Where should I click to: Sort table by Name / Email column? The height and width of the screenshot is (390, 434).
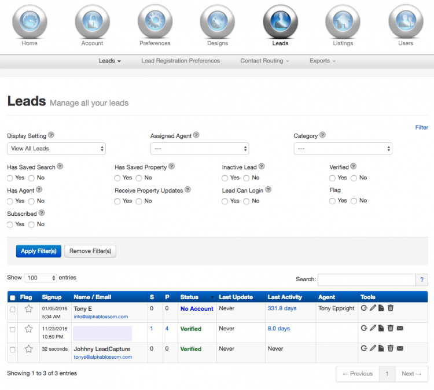pyautogui.click(x=109, y=297)
